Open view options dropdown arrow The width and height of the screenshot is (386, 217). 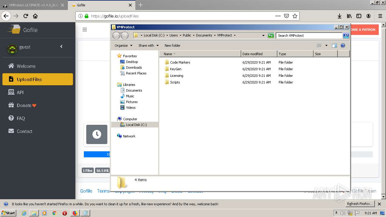(326, 46)
